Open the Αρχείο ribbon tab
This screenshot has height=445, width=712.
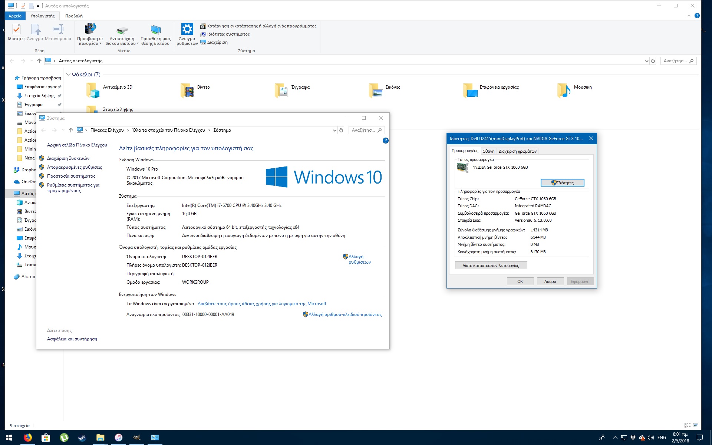[x=15, y=16]
